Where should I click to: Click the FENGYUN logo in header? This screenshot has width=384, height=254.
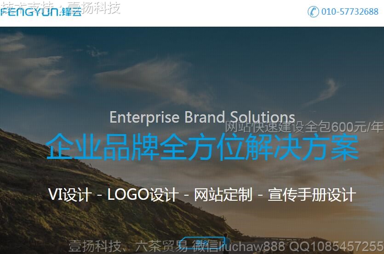40,11
